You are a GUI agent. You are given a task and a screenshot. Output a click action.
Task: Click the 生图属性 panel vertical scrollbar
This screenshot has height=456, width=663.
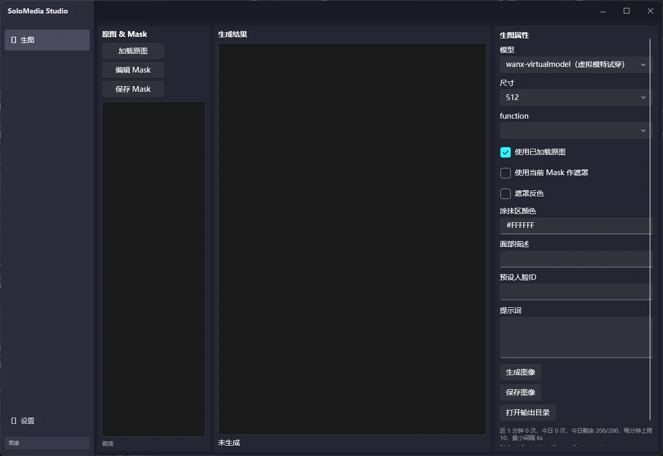pyautogui.click(x=650, y=229)
